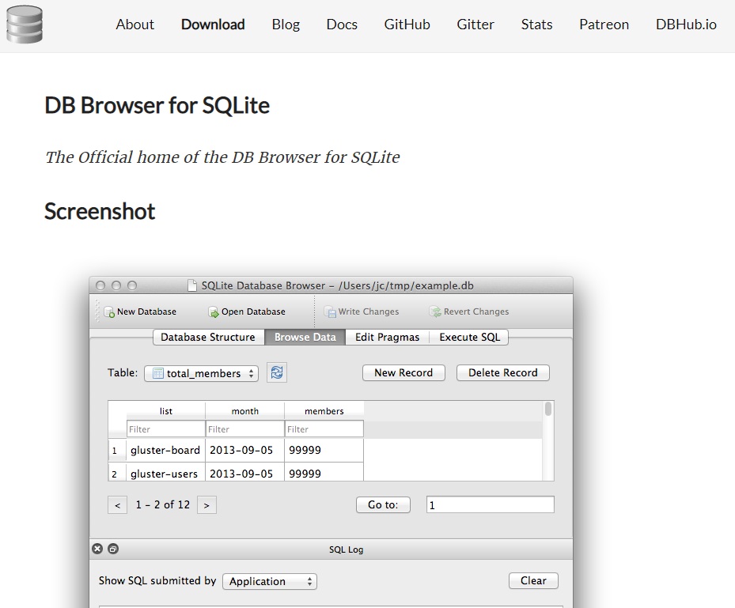Select the Browse Data tab

pos(305,338)
